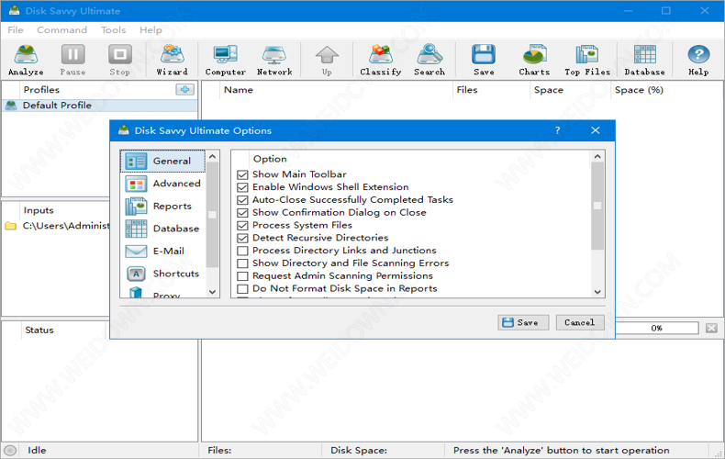Click options list scroll up arrow
This screenshot has height=459, width=725.
[x=597, y=156]
